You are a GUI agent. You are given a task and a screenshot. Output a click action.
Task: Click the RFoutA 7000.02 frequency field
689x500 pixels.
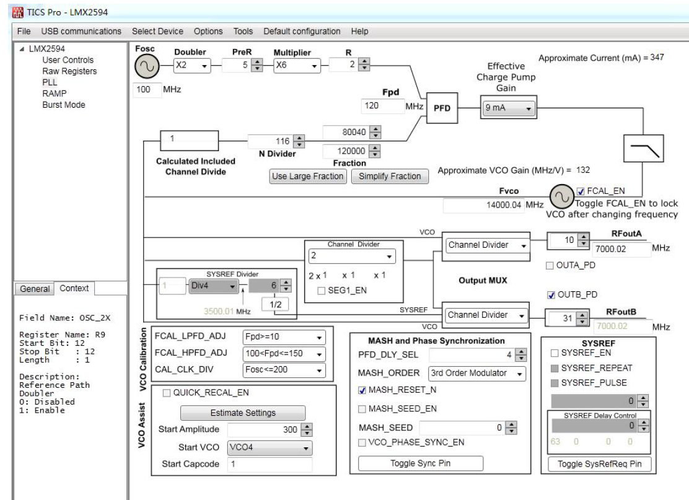621,249
